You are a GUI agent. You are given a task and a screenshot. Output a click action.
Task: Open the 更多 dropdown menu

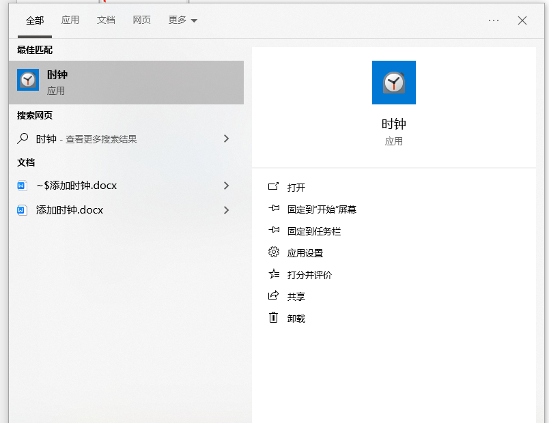[181, 20]
